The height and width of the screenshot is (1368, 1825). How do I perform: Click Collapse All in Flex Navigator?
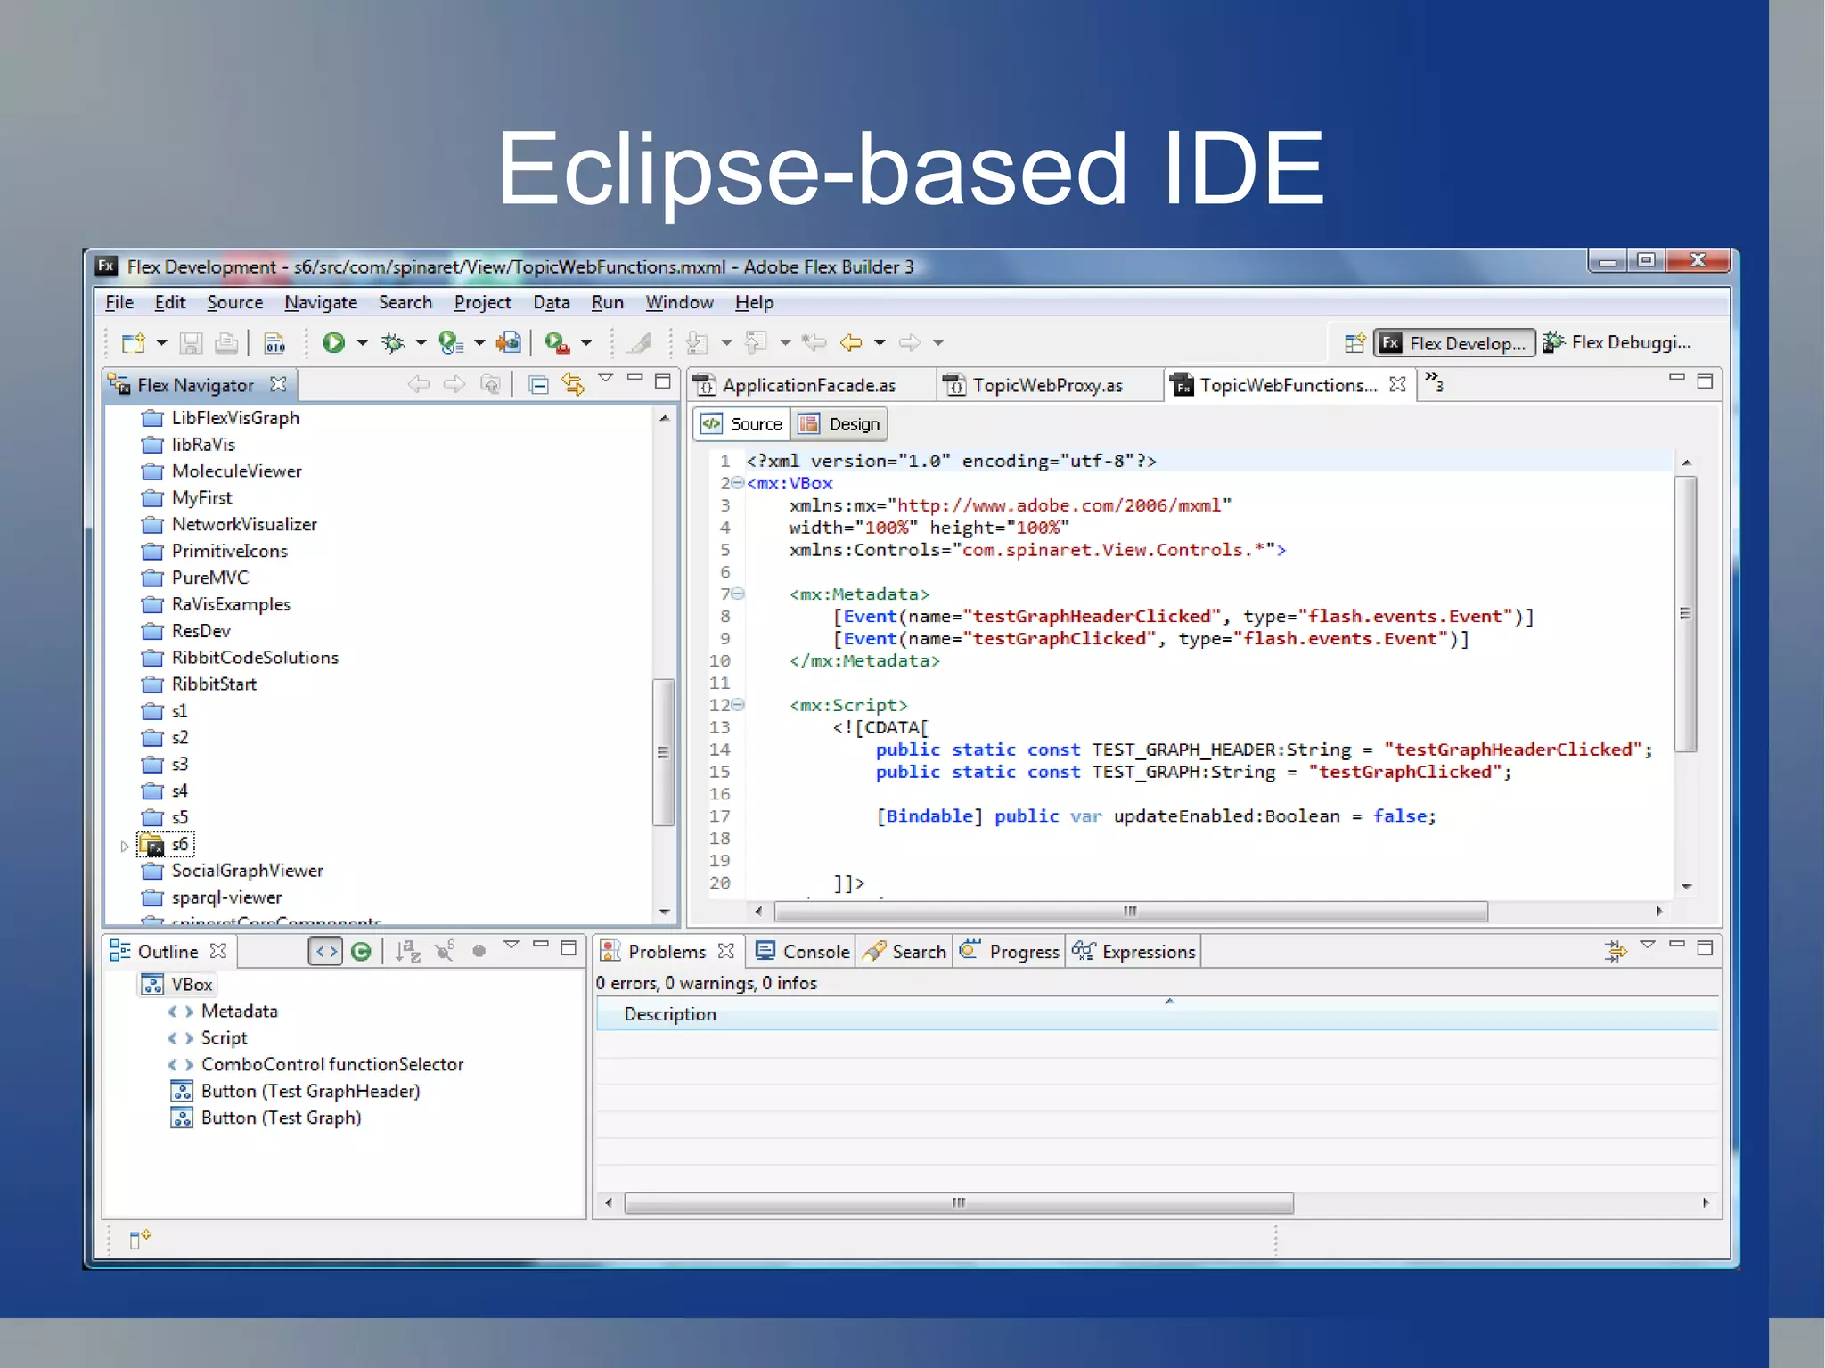[x=538, y=385]
